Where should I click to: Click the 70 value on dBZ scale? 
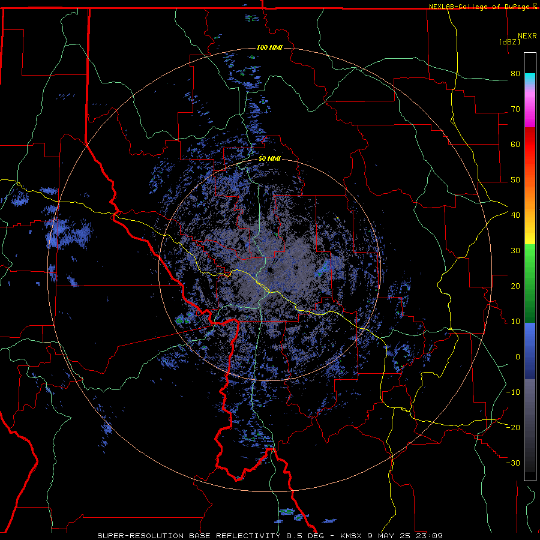pyautogui.click(x=515, y=109)
